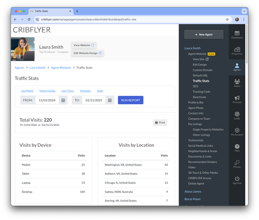Screen dimensions: 259x220
Task: Open Alana James agent entry
Action: (x=193, y=191)
